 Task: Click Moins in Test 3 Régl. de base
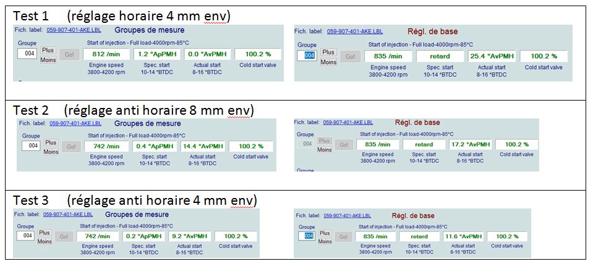click(x=325, y=241)
